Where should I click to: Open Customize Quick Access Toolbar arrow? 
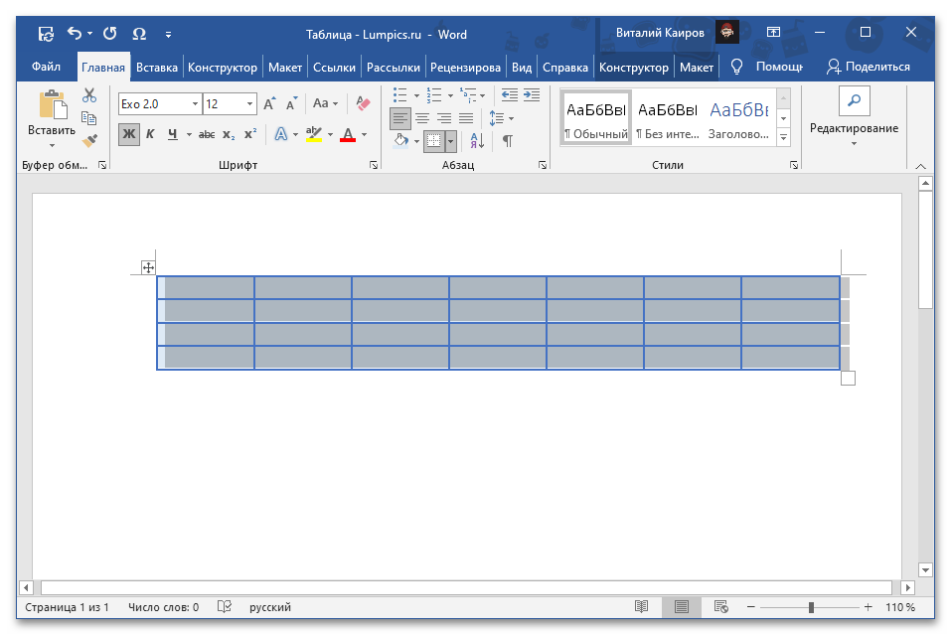pos(169,35)
